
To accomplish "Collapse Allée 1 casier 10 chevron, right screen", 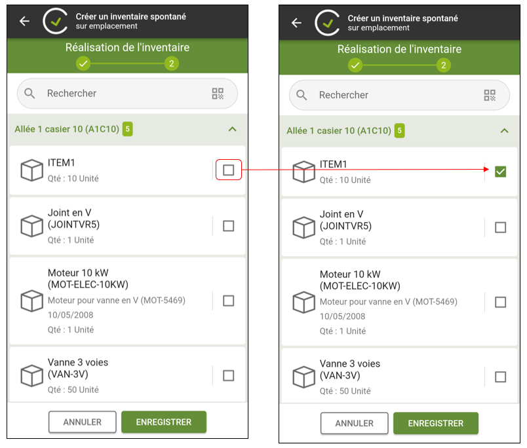I will (505, 130).
